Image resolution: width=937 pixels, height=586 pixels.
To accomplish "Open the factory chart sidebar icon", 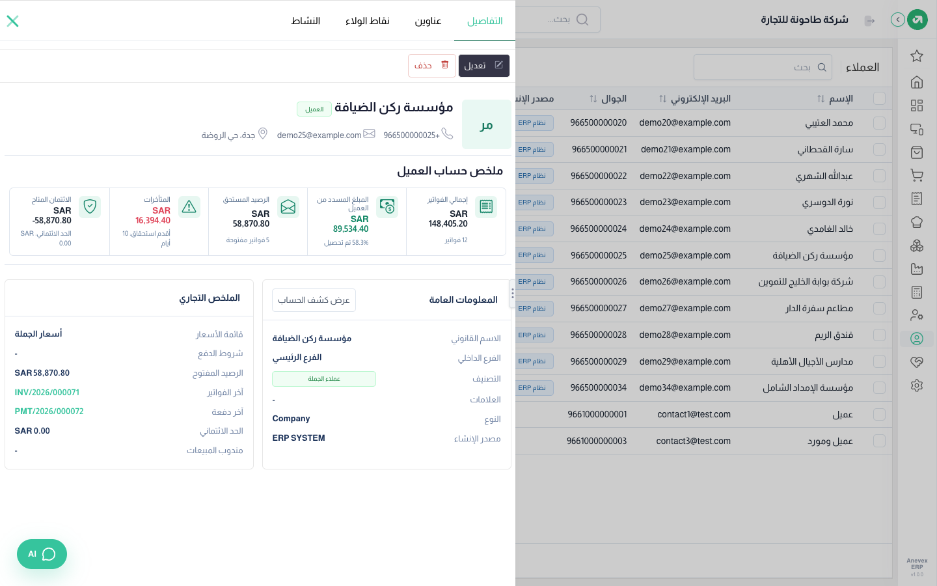I will (x=917, y=269).
